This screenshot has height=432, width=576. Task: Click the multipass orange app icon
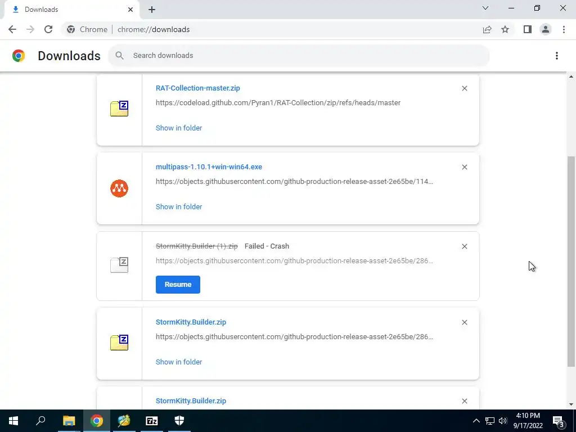(x=119, y=188)
